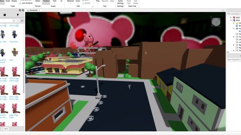
Task: Expand the collapsed Rash model in Explorer
Action: [231, 18]
